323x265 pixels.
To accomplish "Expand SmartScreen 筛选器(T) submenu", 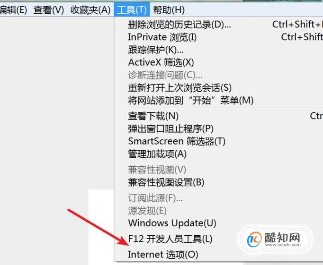I will (x=219, y=141).
